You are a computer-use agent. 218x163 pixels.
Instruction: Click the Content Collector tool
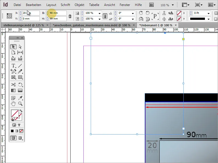[13, 58]
